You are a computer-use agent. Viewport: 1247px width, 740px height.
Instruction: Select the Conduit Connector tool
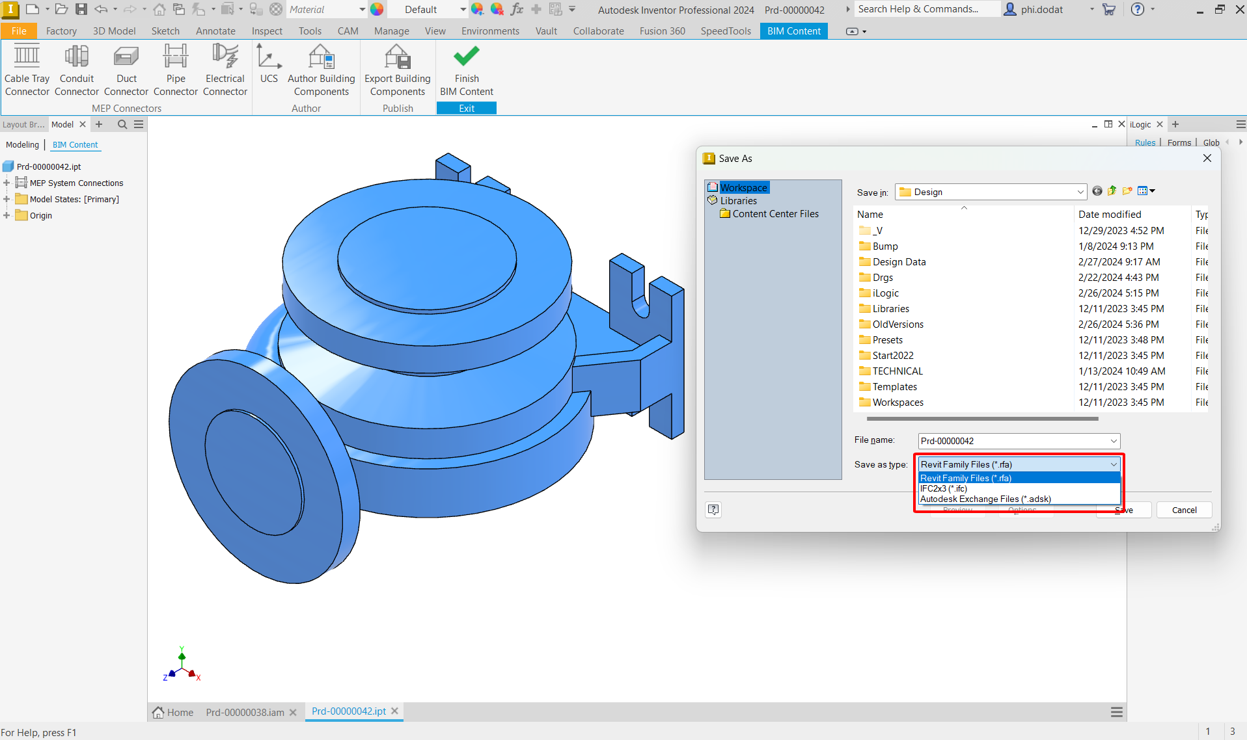[77, 70]
